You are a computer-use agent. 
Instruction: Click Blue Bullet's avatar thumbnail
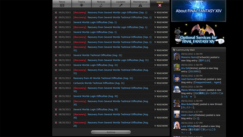(x=177, y=103)
